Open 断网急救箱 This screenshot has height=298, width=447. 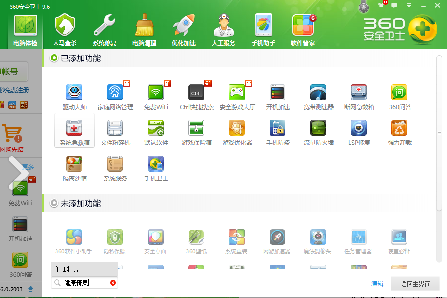point(359,97)
